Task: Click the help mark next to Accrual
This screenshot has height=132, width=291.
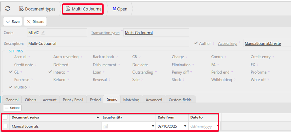Action: click(29, 57)
